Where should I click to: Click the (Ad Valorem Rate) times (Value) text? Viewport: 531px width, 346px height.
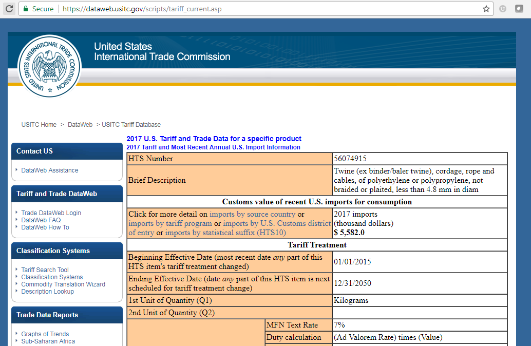(x=388, y=337)
